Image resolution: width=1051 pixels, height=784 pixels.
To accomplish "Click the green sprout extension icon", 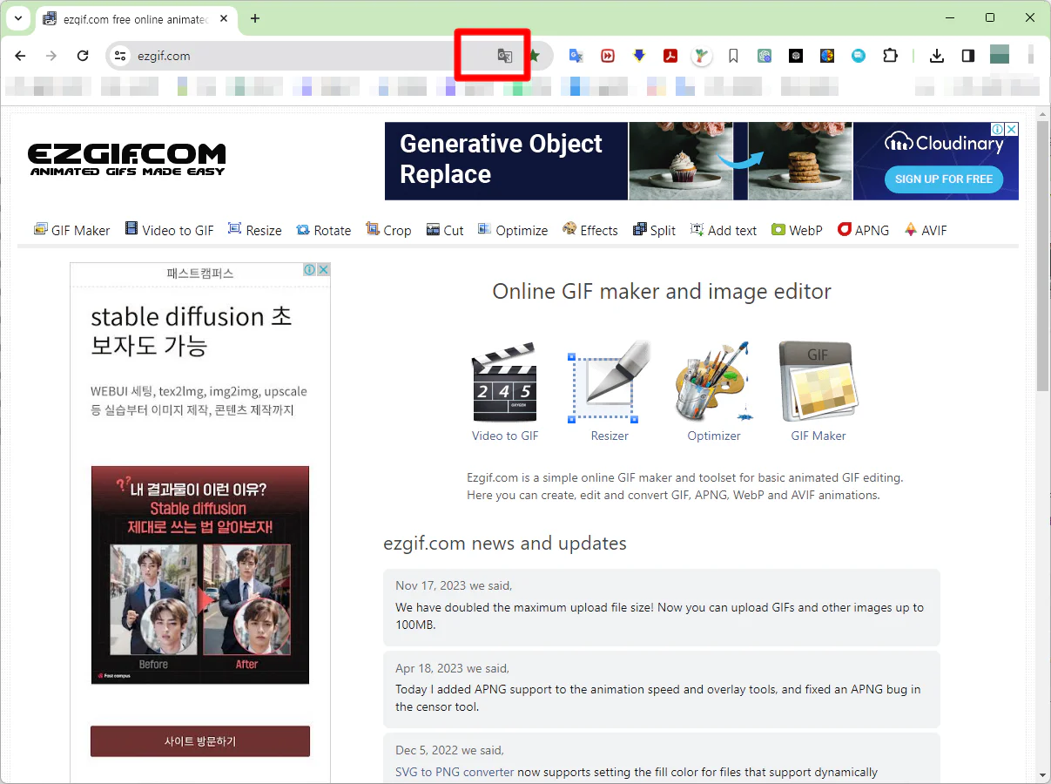I will pyautogui.click(x=702, y=56).
